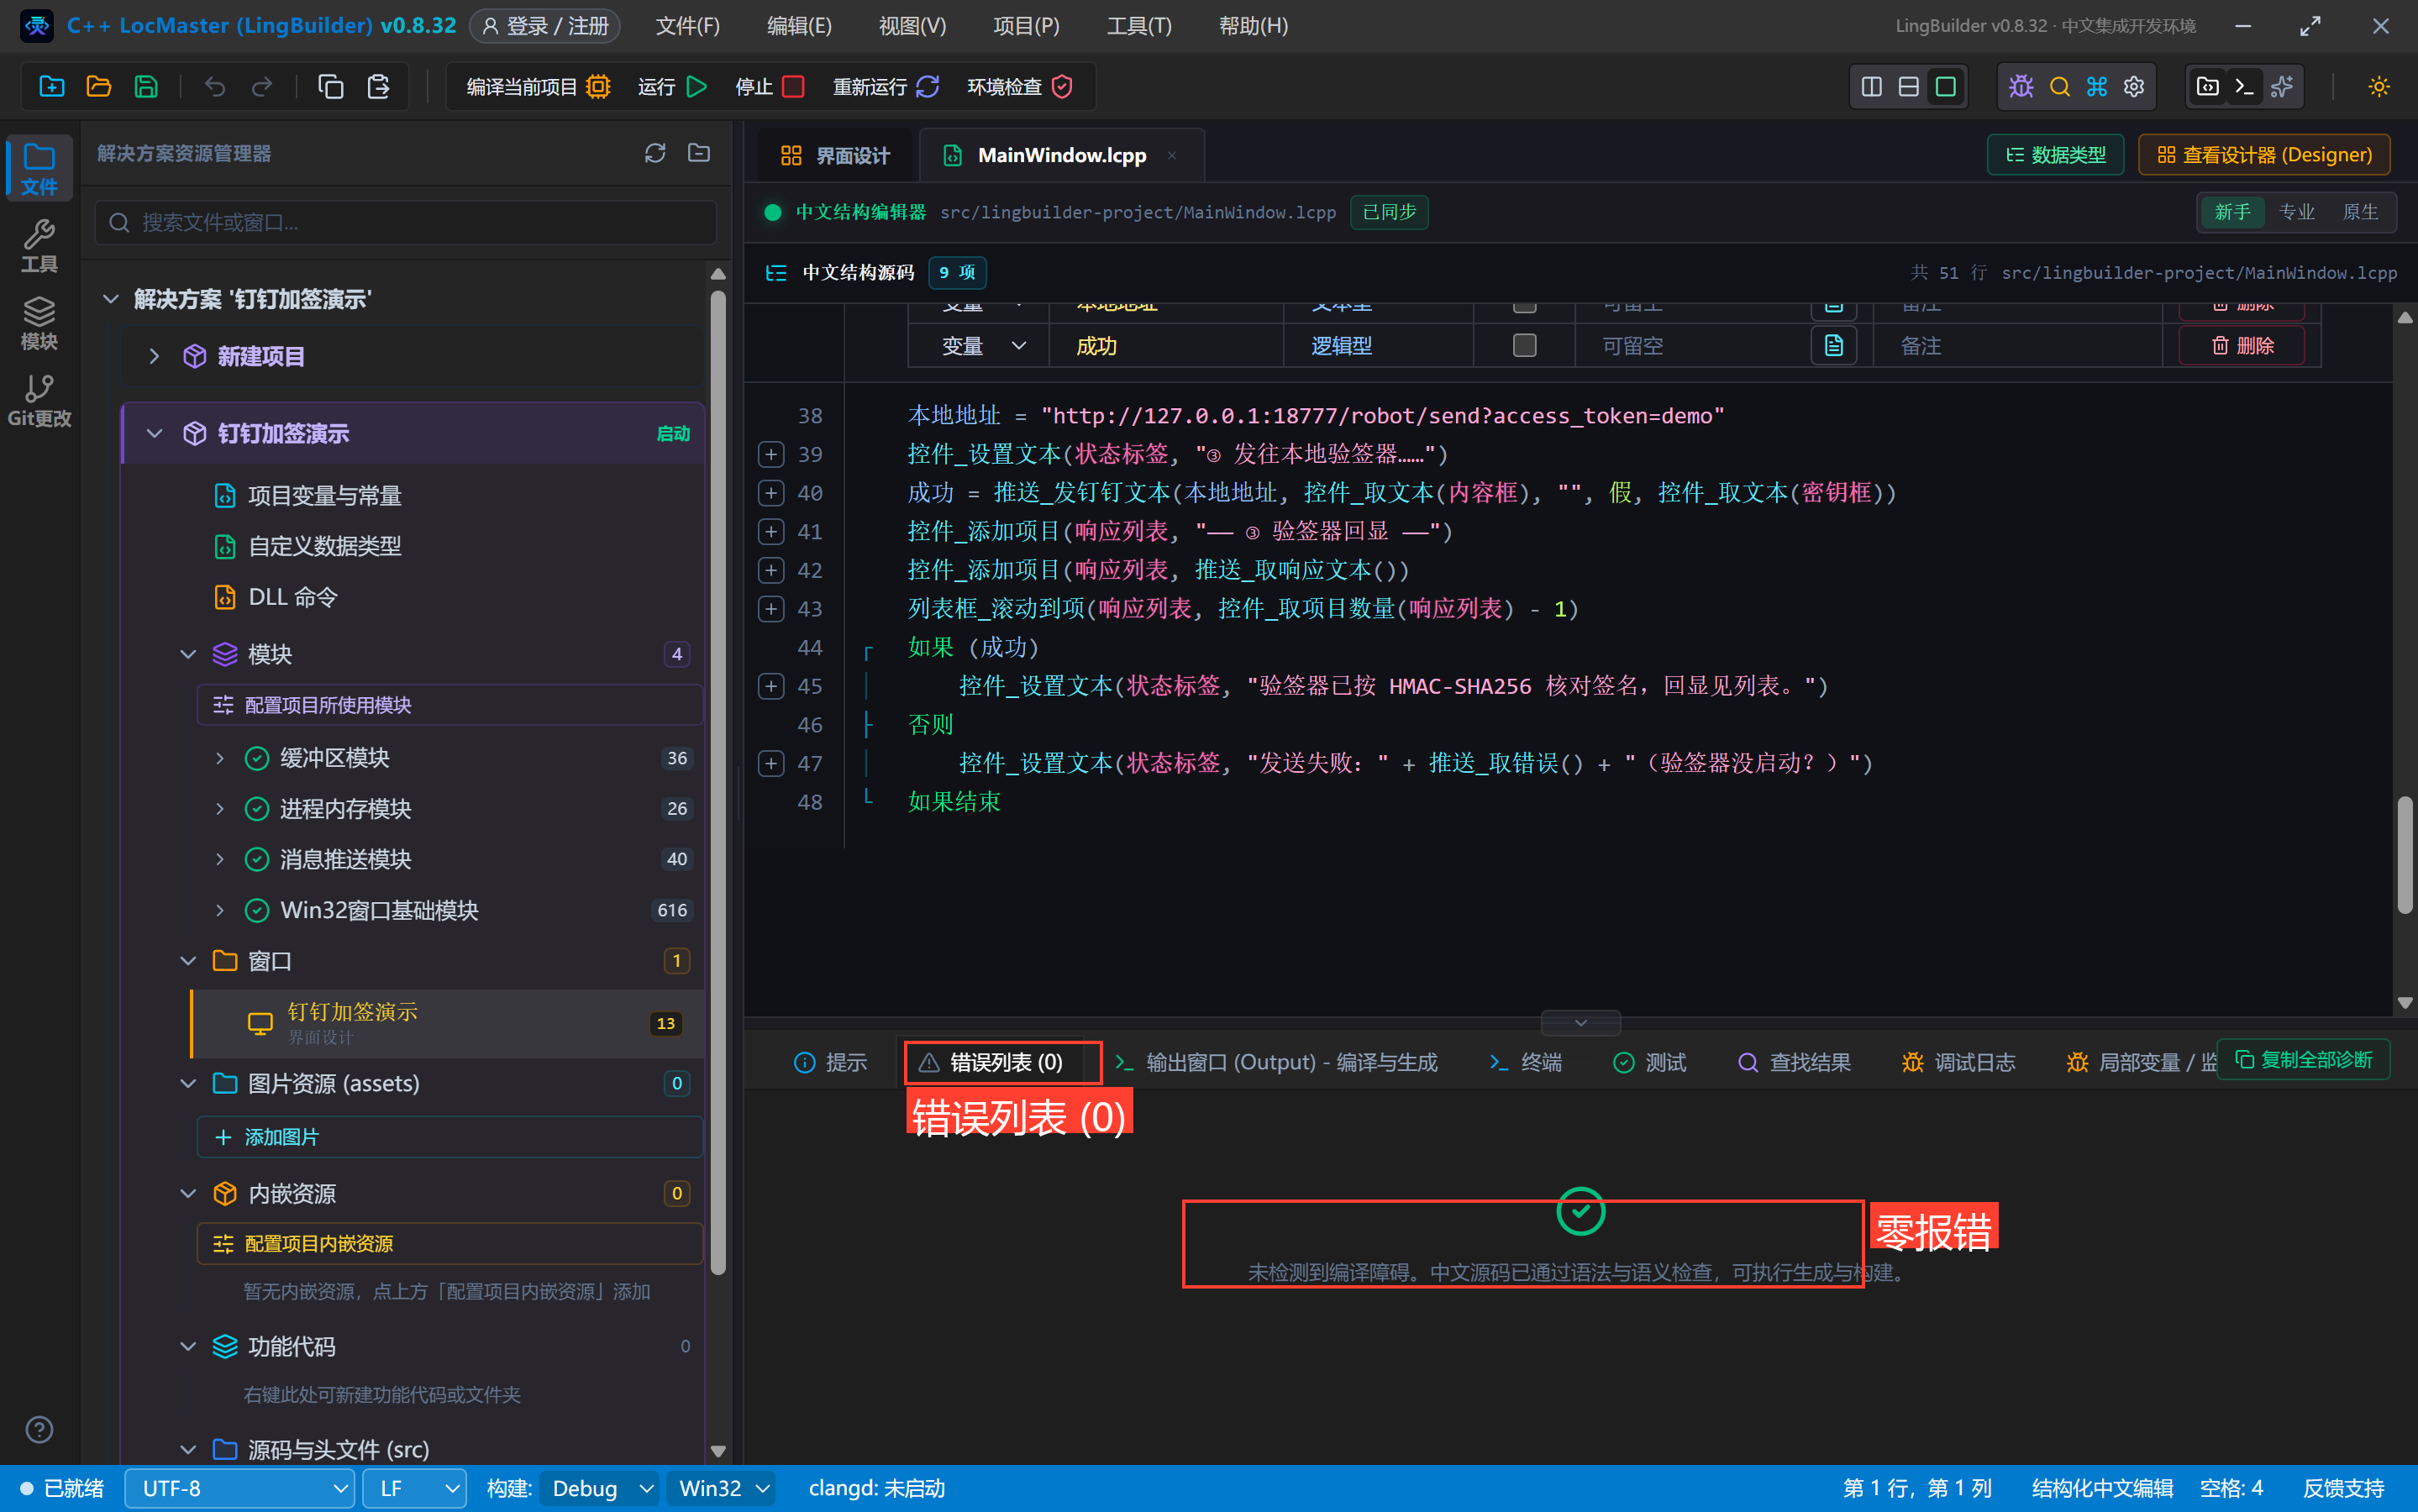Screen dimensions: 2418x1512
Task: Open the 工具 sidebar panel
Action: click(39, 247)
